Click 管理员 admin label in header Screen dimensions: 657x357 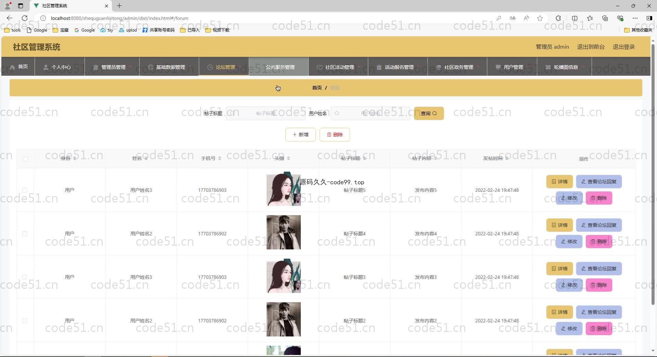pos(552,47)
